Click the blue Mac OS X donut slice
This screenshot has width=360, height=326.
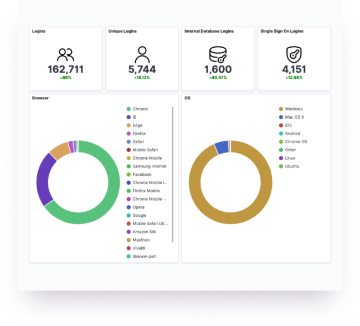[x=221, y=147]
